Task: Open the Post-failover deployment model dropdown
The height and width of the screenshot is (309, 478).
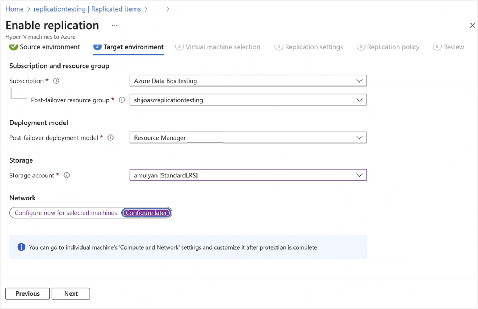Action: (x=248, y=137)
